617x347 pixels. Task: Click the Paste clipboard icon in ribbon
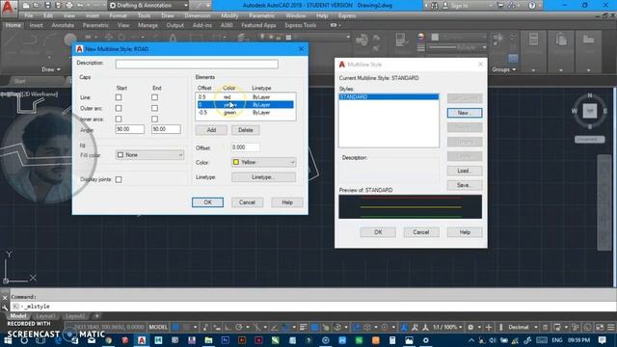click(x=561, y=40)
